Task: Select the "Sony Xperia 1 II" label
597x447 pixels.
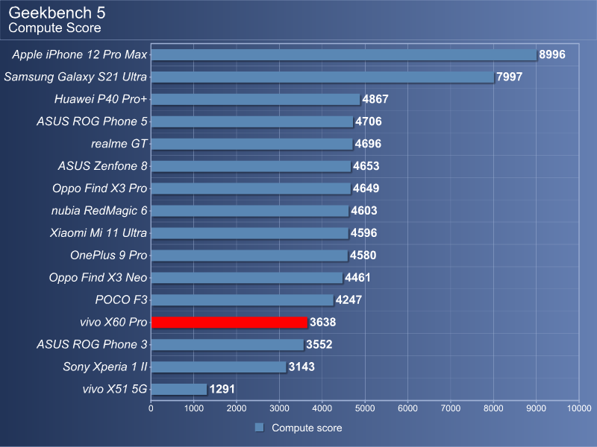Action: tap(105, 367)
